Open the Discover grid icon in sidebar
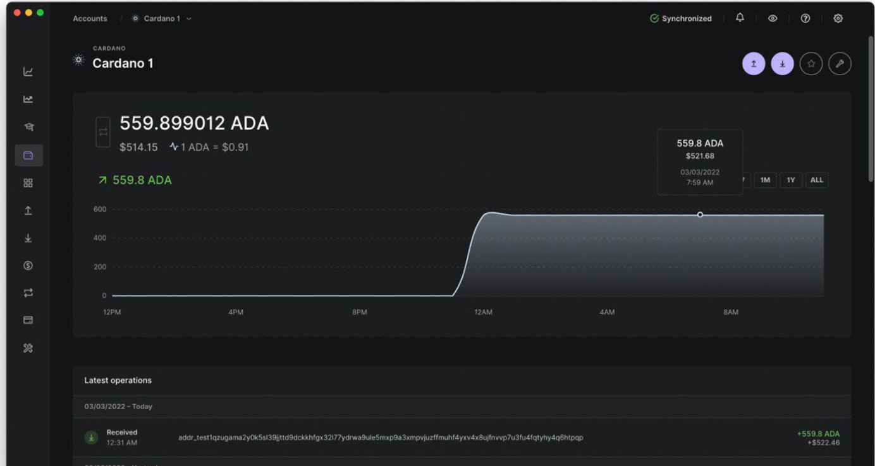The image size is (875, 466). pyautogui.click(x=28, y=183)
